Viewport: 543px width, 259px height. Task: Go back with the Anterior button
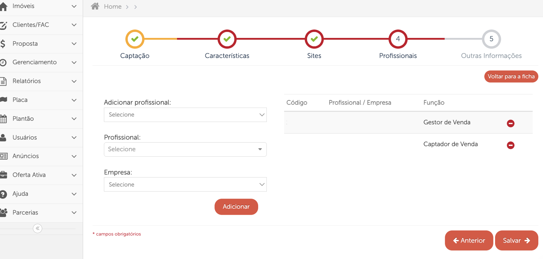coord(469,240)
